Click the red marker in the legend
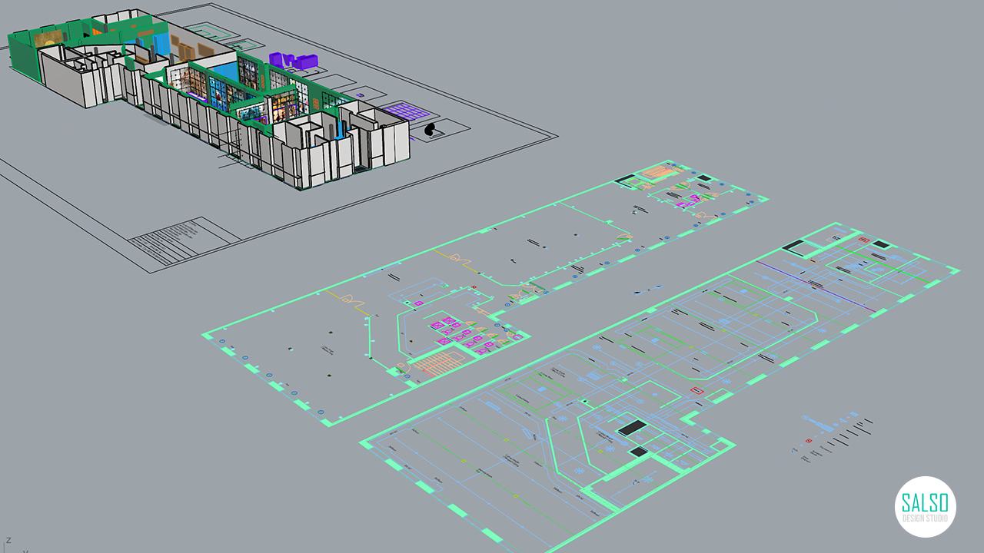Viewport: 984px width, 553px height. tap(808, 441)
